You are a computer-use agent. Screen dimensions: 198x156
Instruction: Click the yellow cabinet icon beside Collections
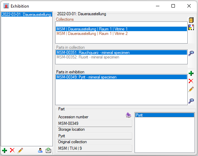(191, 20)
